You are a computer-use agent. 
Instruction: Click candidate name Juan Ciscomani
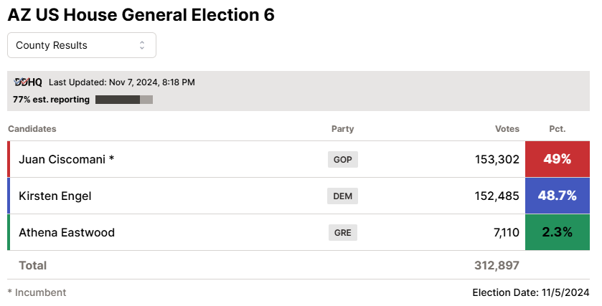(62, 159)
